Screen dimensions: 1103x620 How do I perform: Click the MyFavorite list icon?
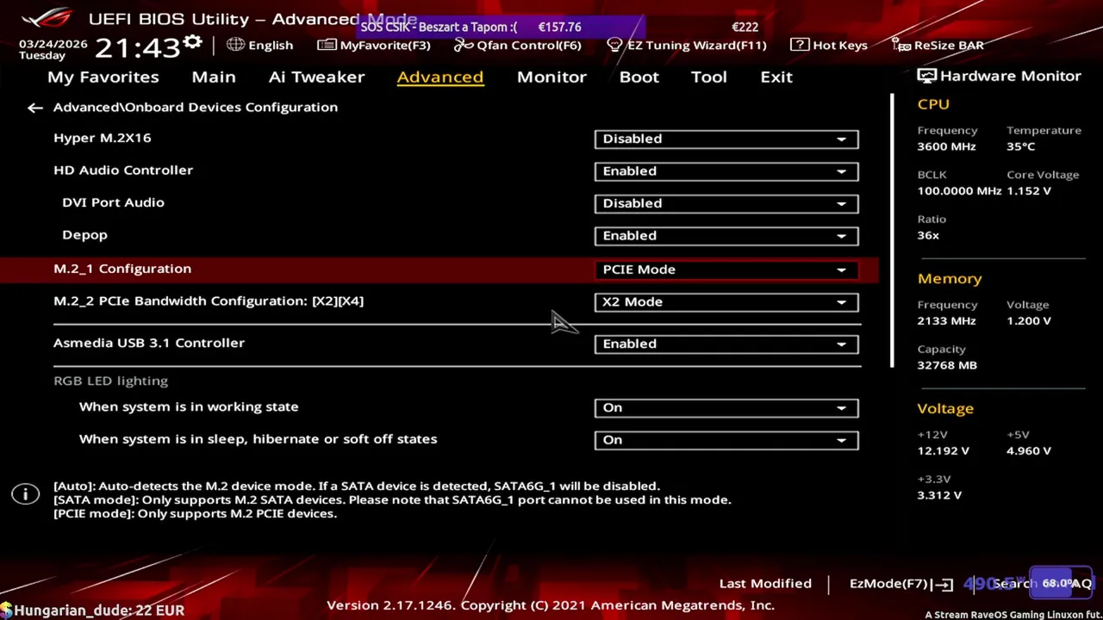pos(327,45)
